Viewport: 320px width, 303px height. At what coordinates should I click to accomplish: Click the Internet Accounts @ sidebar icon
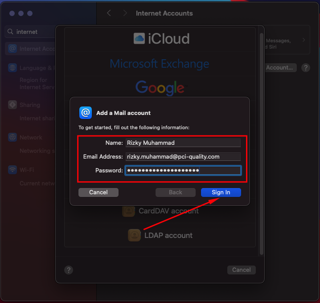pyautogui.click(x=12, y=49)
